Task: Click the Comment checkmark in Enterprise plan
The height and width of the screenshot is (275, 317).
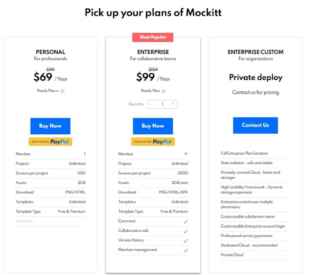Action: coord(185,222)
